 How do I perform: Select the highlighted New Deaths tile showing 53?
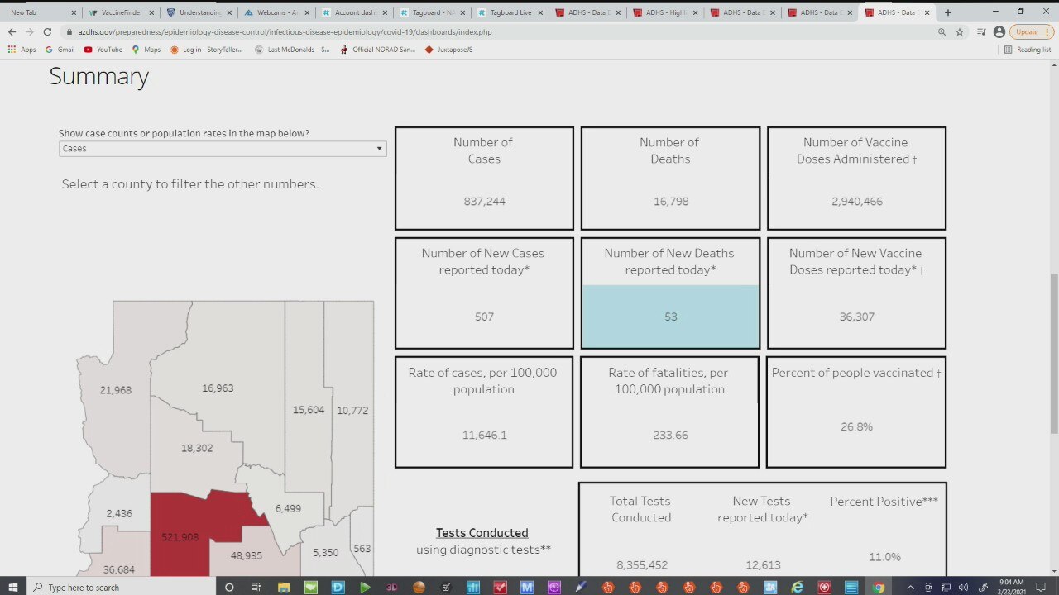point(670,316)
